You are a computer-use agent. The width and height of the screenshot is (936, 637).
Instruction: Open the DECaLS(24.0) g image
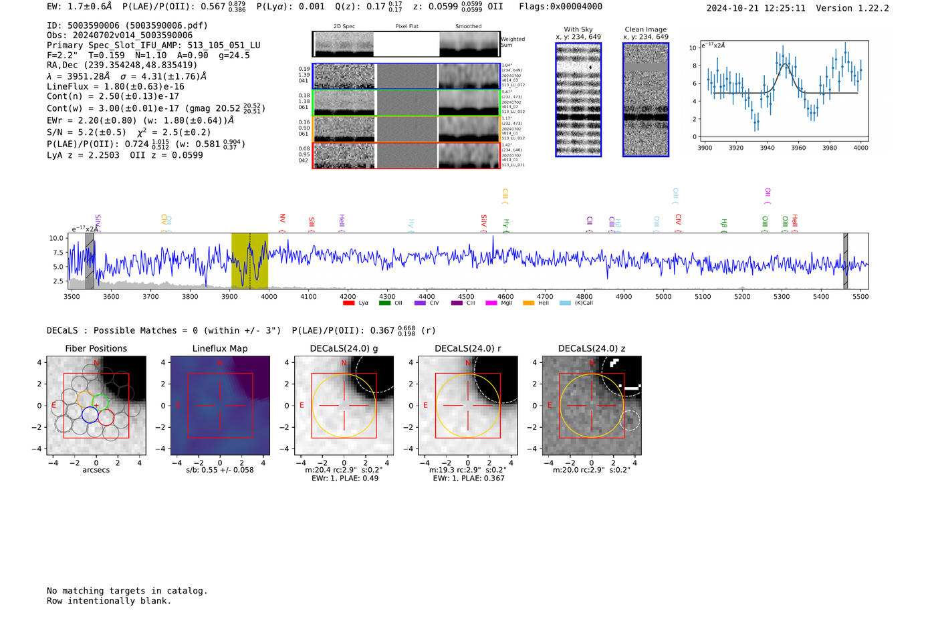coord(344,406)
